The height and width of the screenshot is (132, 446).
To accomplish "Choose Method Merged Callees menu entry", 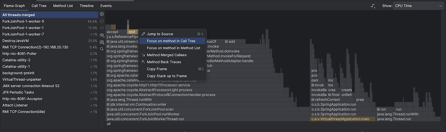I will (172, 55).
